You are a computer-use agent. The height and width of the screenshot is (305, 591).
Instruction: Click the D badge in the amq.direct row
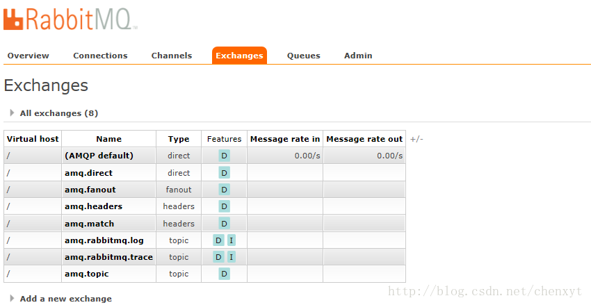225,173
